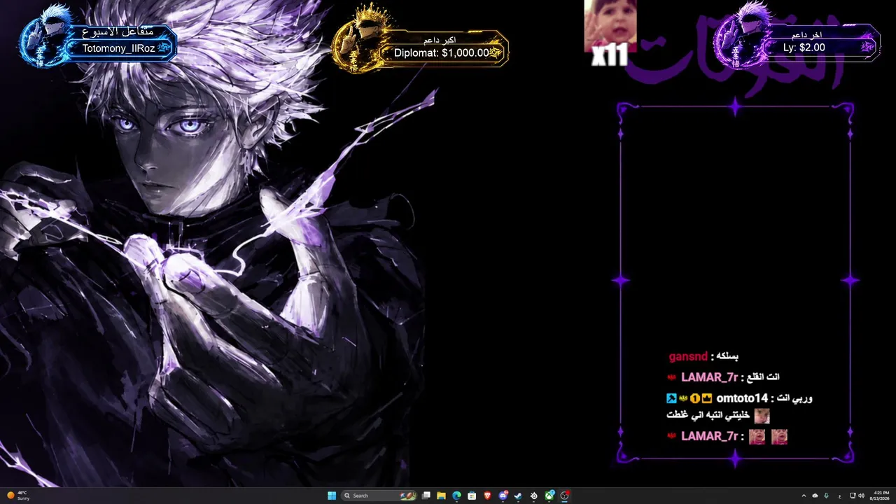Open network status icon in the tray
The image size is (896, 504).
point(852,496)
